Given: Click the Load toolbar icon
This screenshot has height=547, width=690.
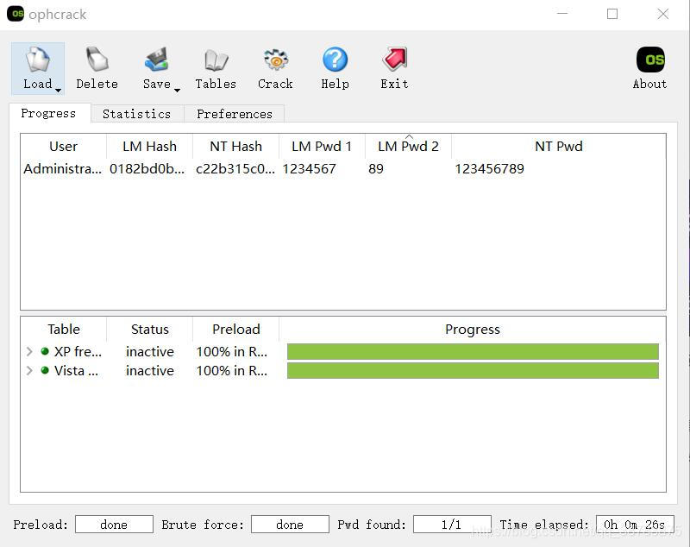Looking at the screenshot, I should [x=38, y=60].
